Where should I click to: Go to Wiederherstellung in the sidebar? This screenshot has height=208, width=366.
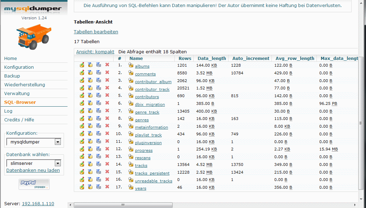pyautogui.click(x=25, y=85)
